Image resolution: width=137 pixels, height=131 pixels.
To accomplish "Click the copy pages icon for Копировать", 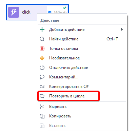I will point(42,116).
